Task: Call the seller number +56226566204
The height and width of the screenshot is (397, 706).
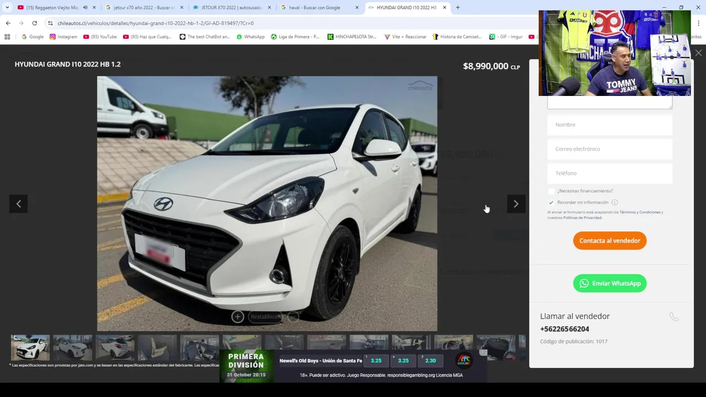Action: tap(564, 329)
